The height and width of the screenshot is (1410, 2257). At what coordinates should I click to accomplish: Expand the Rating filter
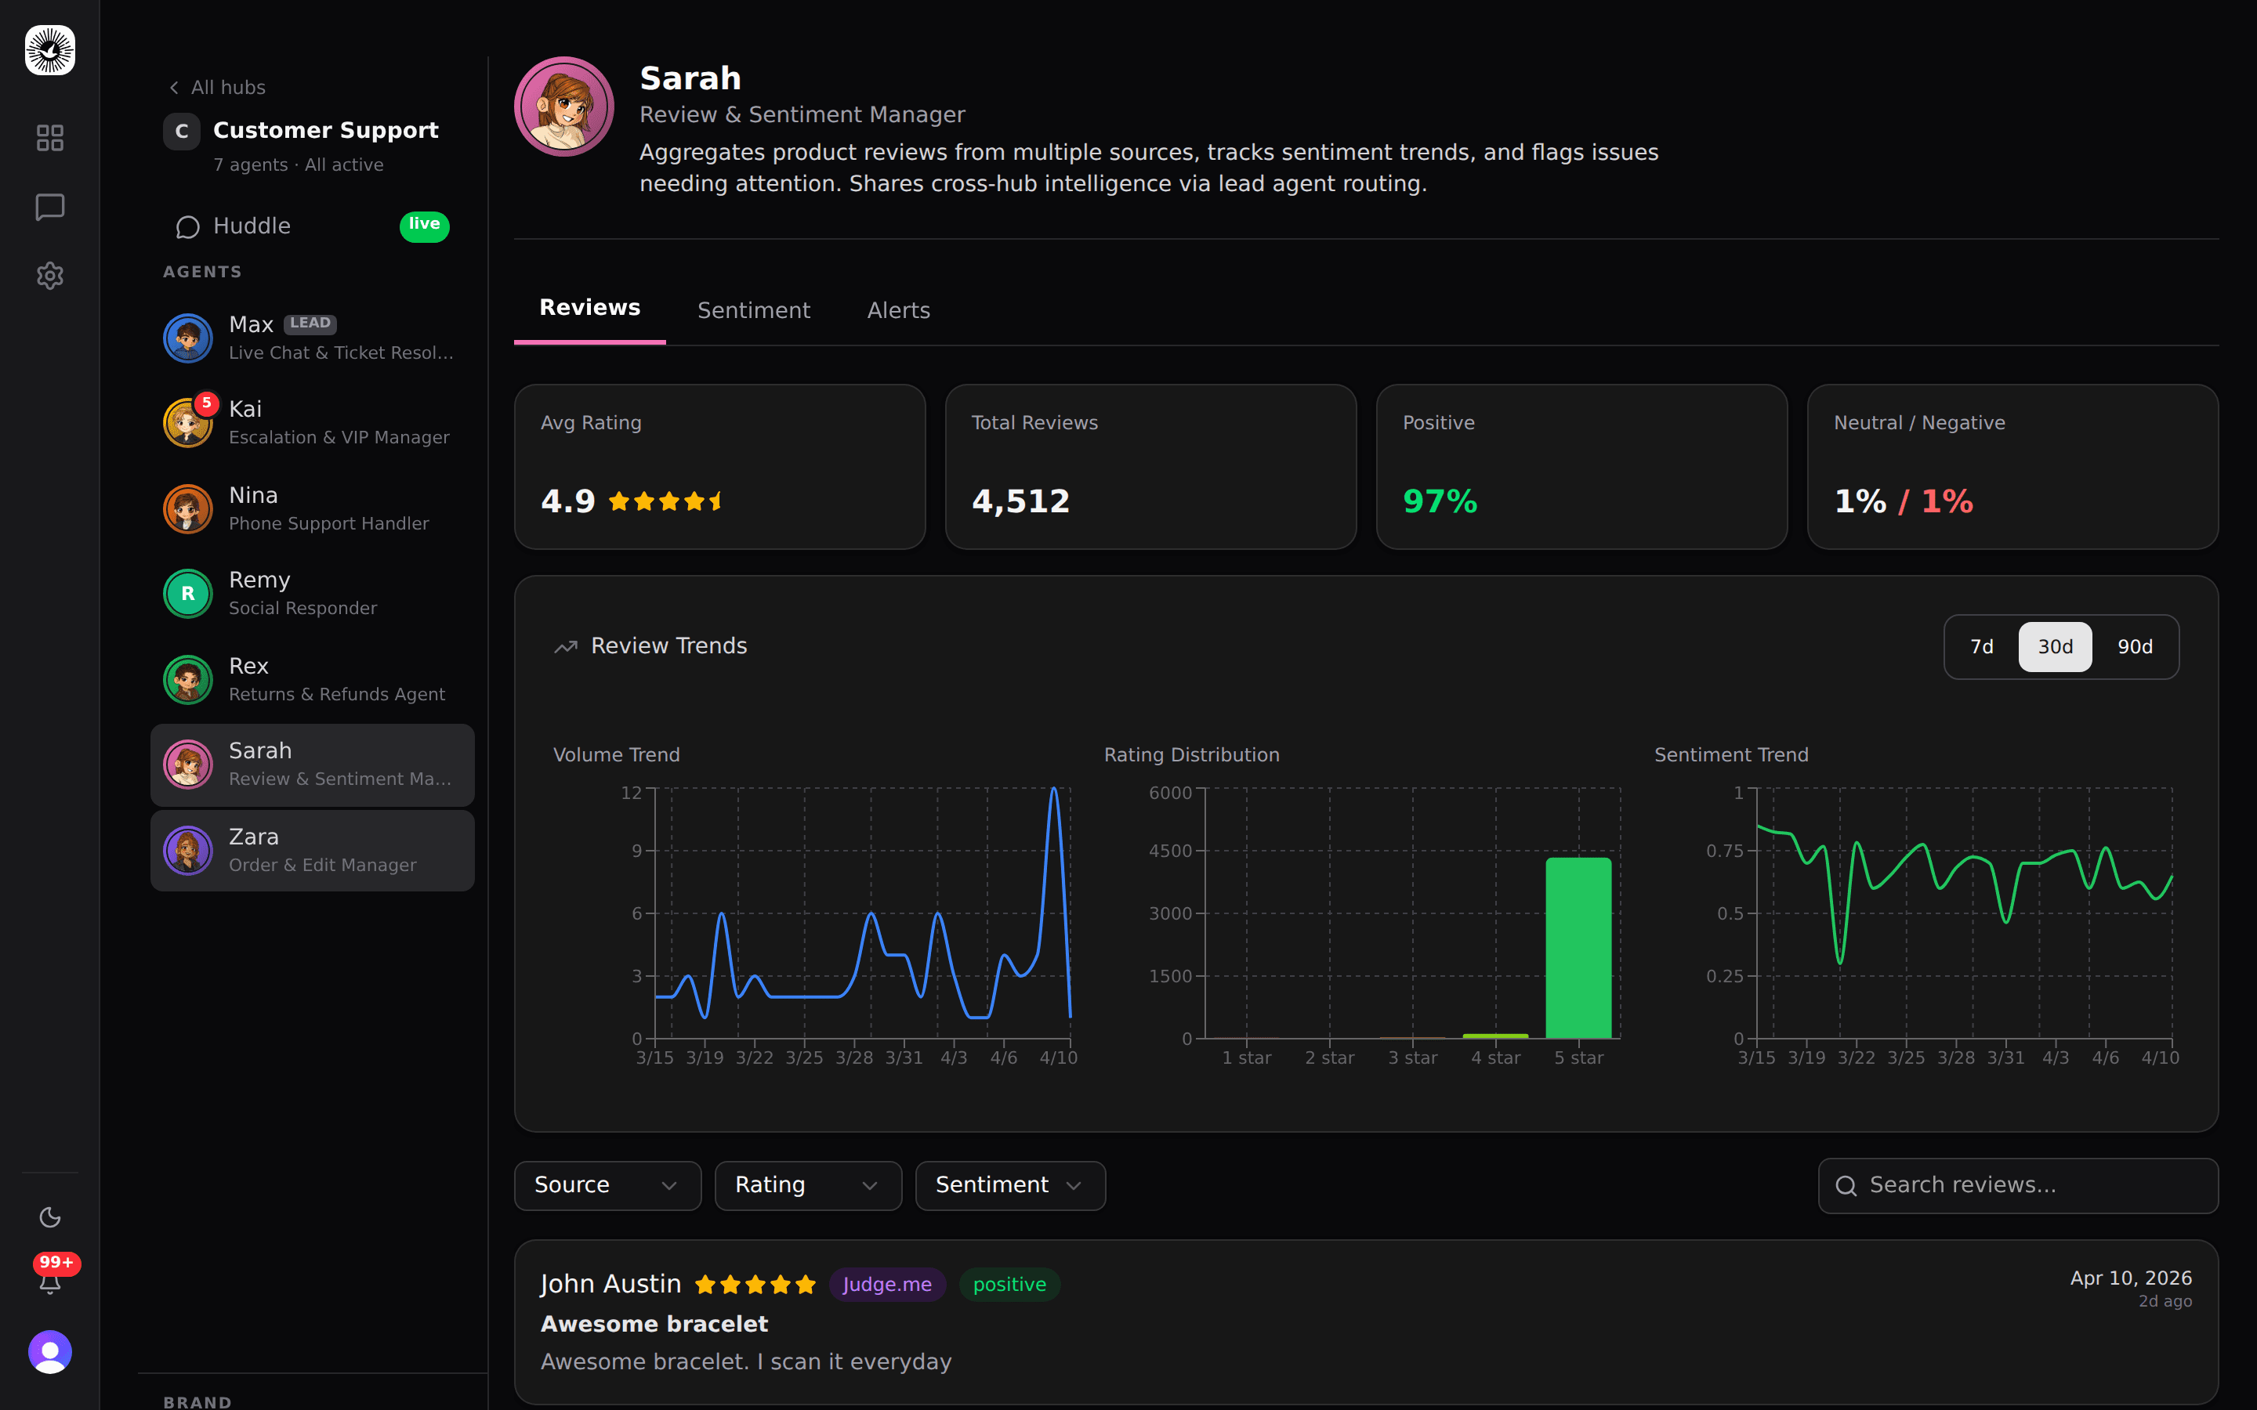click(808, 1184)
